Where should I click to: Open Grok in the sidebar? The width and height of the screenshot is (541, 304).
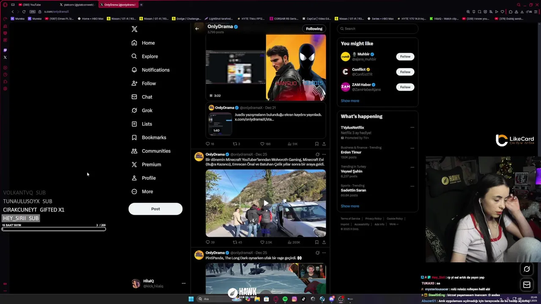pos(142,110)
